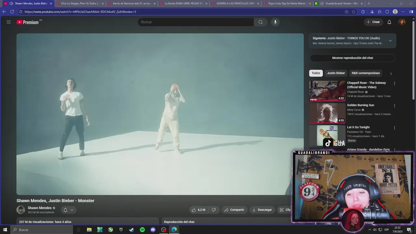Open a new browser tab with plus
Viewport: 416px width, 234px height.
coord(369,4)
